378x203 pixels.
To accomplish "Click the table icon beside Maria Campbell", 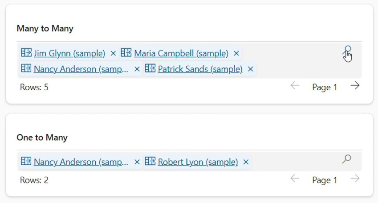I will [126, 52].
